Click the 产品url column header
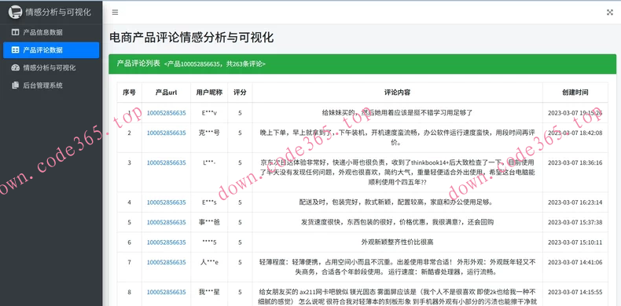Image resolution: width=621 pixels, height=306 pixels. point(167,93)
